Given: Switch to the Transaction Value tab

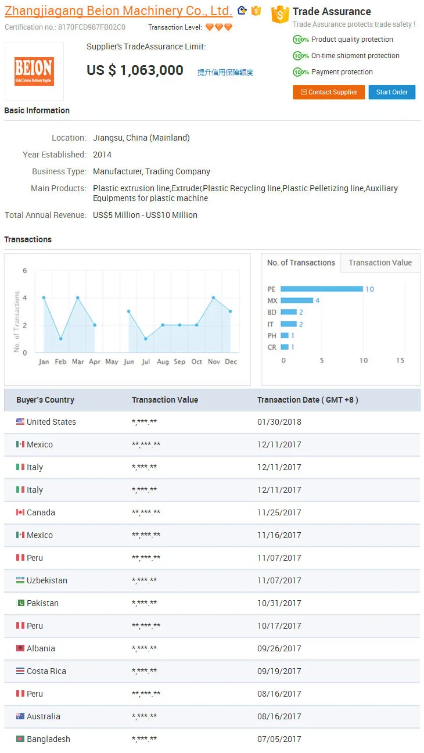Looking at the screenshot, I should 380,263.
